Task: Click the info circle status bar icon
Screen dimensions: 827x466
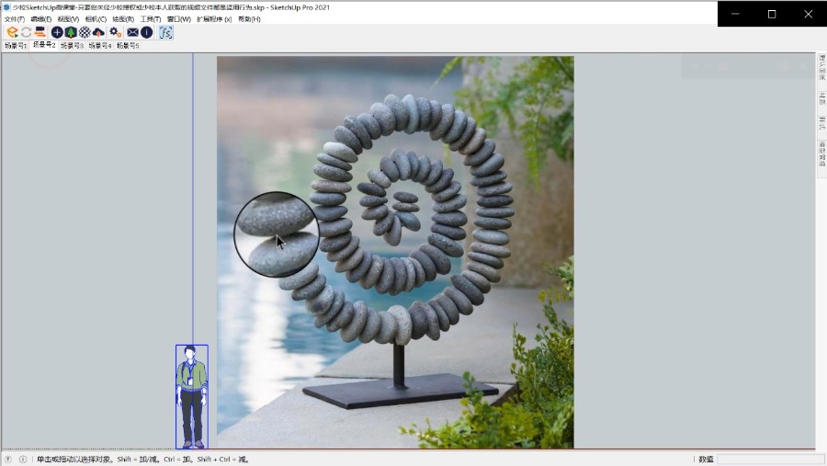Action: [x=23, y=460]
